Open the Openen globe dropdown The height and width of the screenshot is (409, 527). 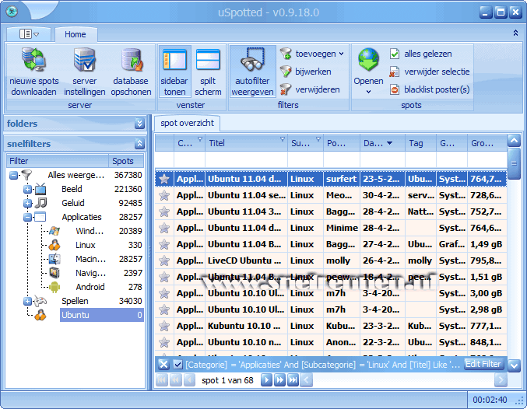coord(368,72)
